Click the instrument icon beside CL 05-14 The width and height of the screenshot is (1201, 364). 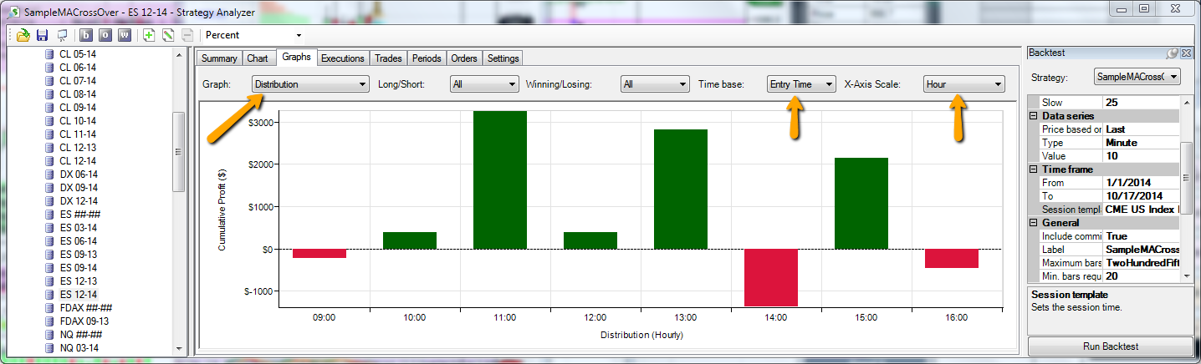[x=49, y=54]
